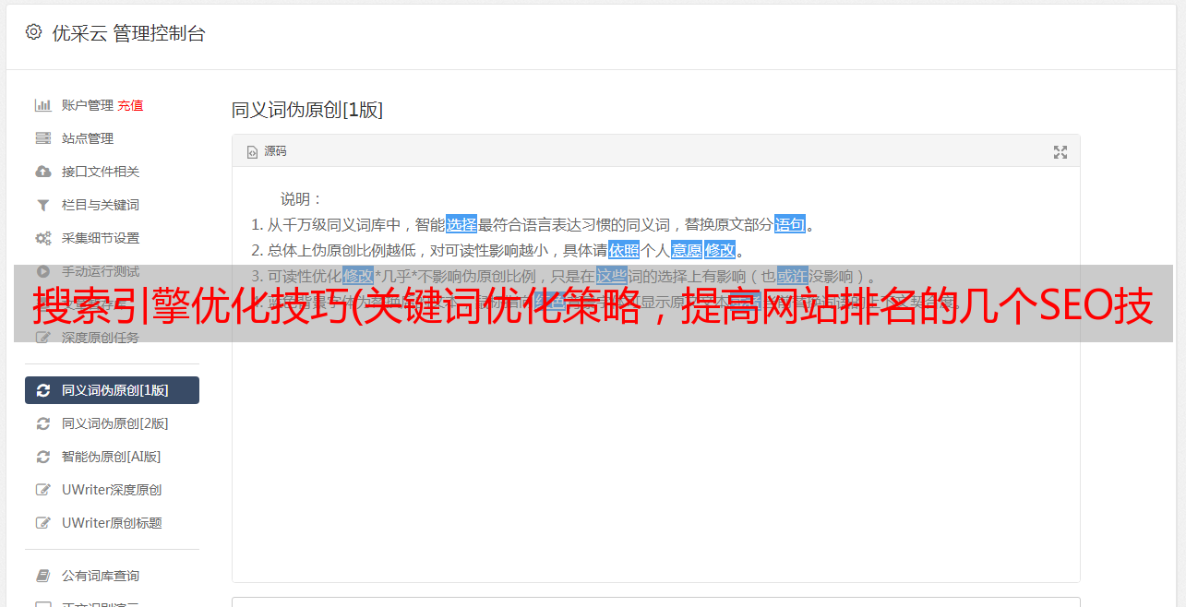Click highlighted word 语句 in the editor
Viewport: 1186px width, 607px height.
point(790,224)
